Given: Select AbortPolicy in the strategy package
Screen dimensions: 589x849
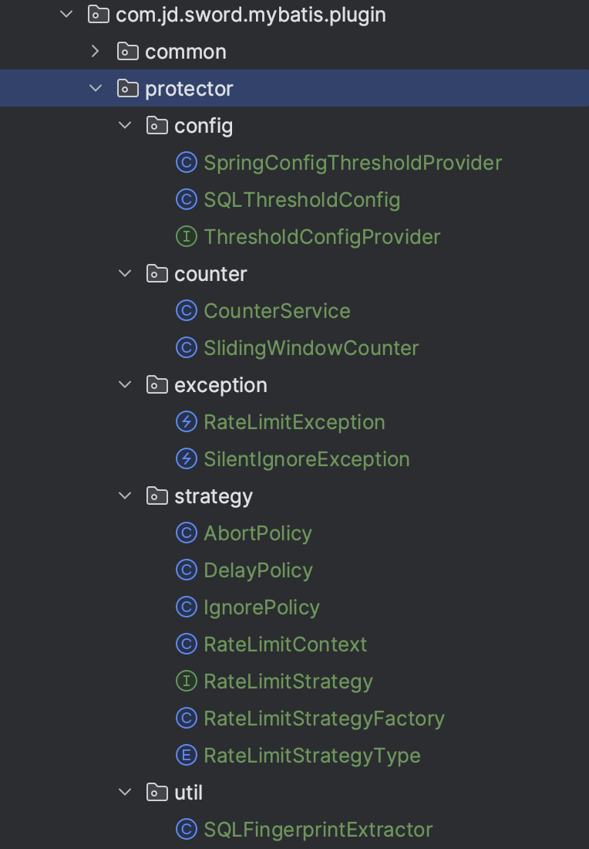Looking at the screenshot, I should 257,533.
